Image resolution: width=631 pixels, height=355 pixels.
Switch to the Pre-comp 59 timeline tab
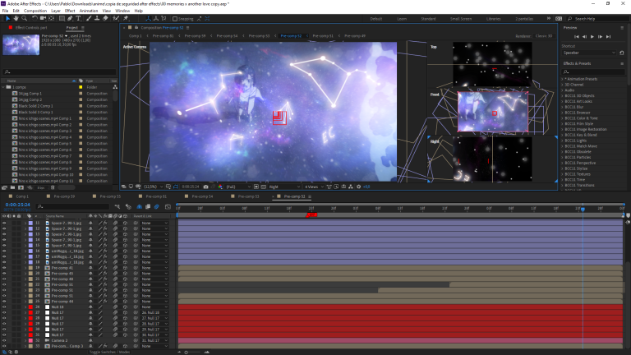click(x=62, y=196)
